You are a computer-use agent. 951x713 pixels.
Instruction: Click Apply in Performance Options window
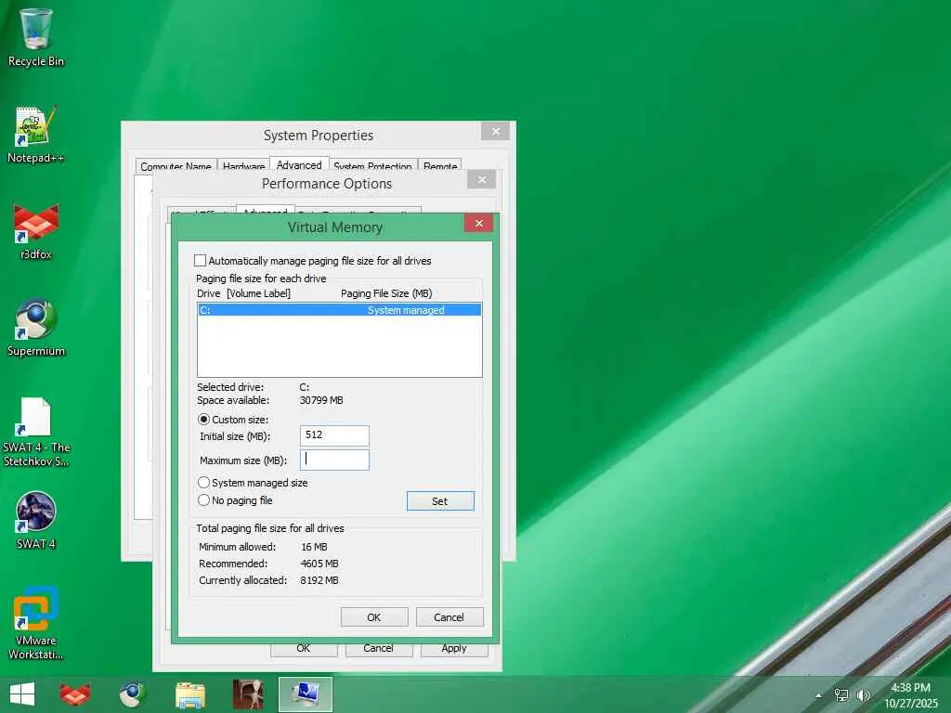click(x=454, y=649)
